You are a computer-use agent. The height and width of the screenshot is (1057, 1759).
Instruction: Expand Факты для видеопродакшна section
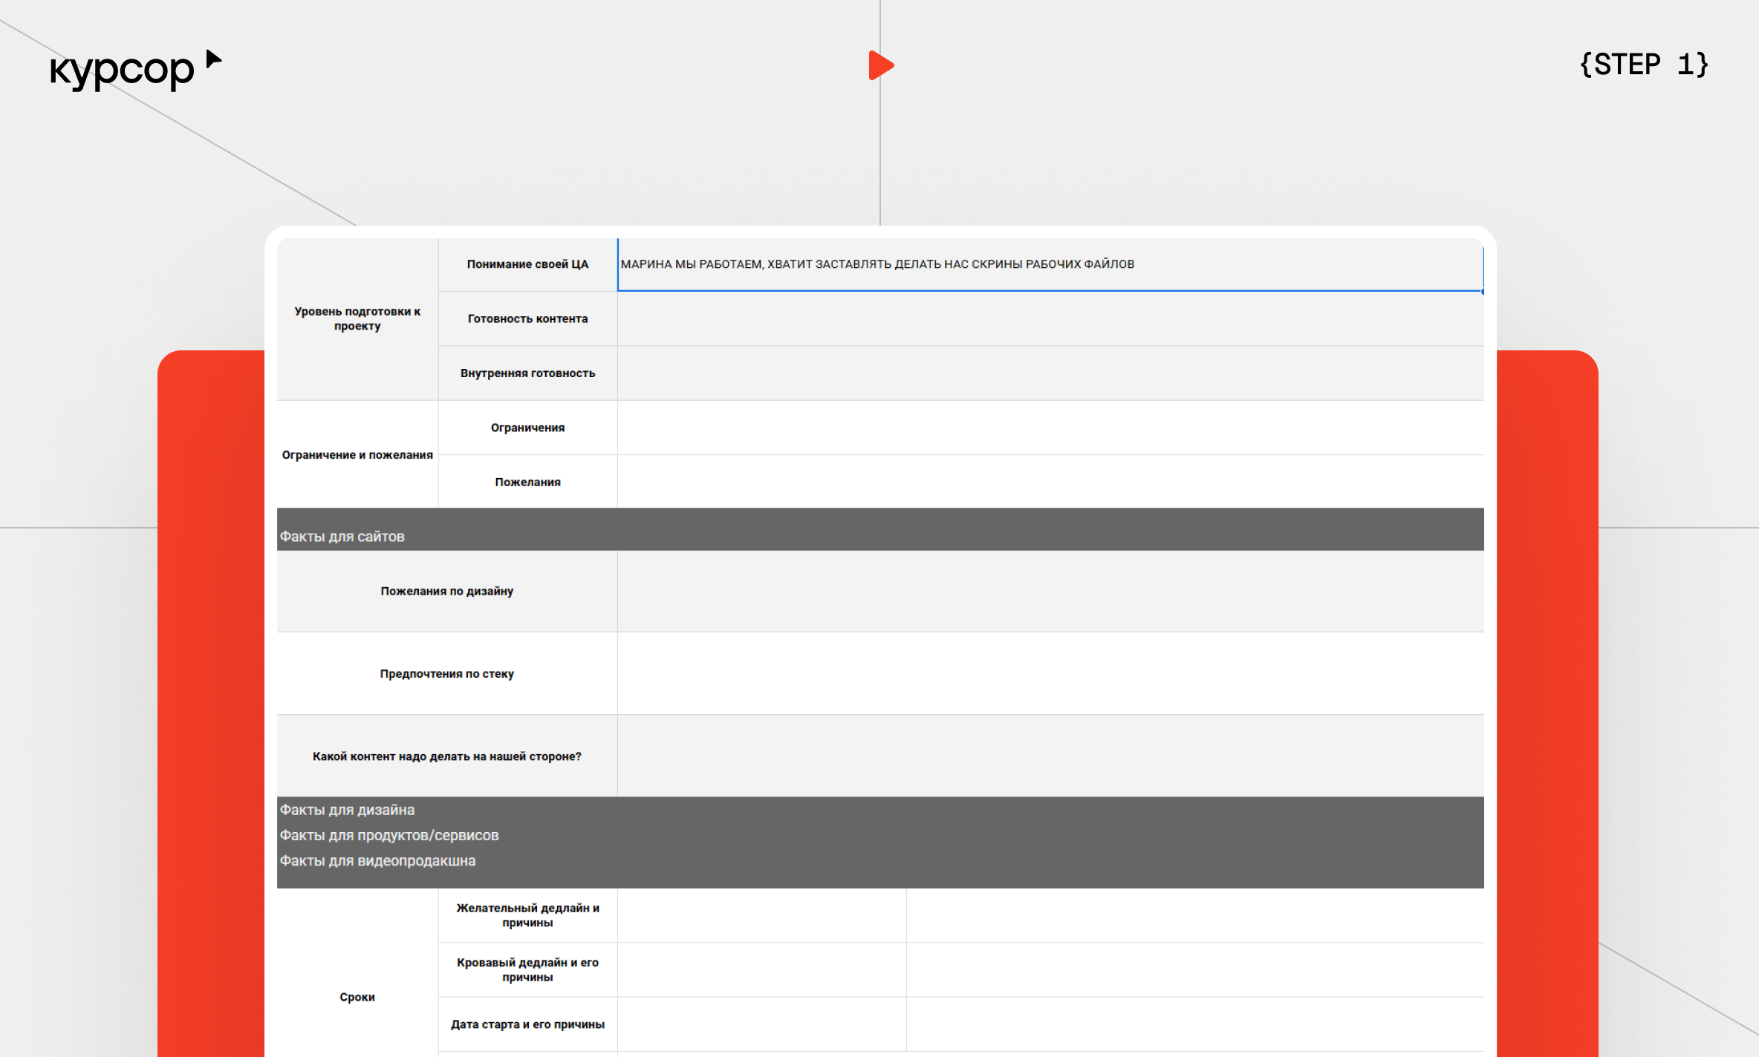pos(377,861)
